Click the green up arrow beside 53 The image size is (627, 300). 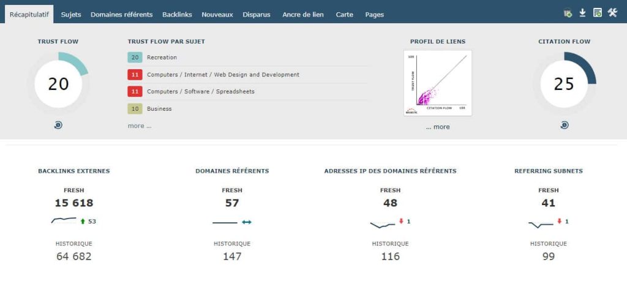[83, 221]
